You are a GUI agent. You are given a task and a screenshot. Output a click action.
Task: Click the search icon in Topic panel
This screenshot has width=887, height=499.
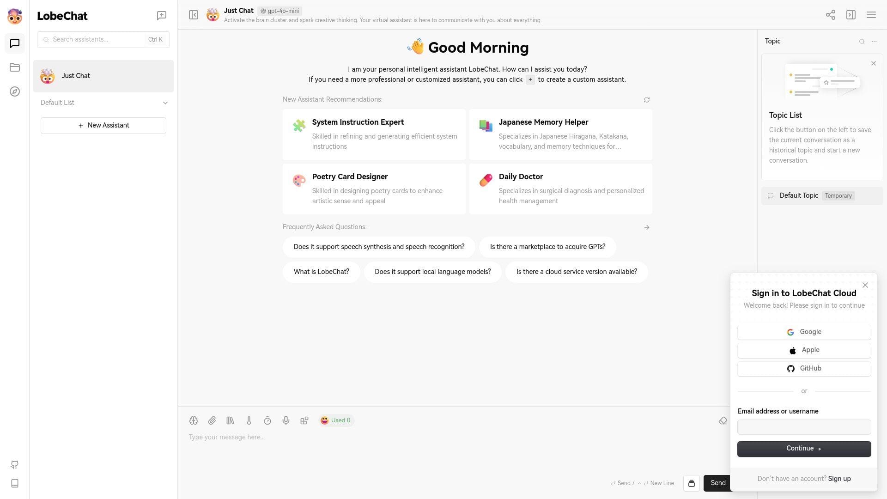click(x=862, y=41)
